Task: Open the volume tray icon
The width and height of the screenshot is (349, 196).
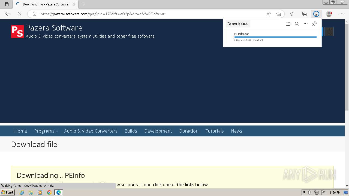Action: point(310,192)
